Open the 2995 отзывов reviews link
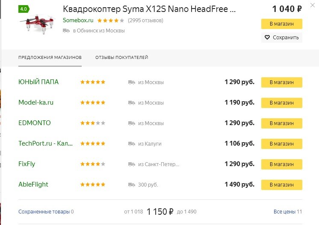 click(145, 20)
